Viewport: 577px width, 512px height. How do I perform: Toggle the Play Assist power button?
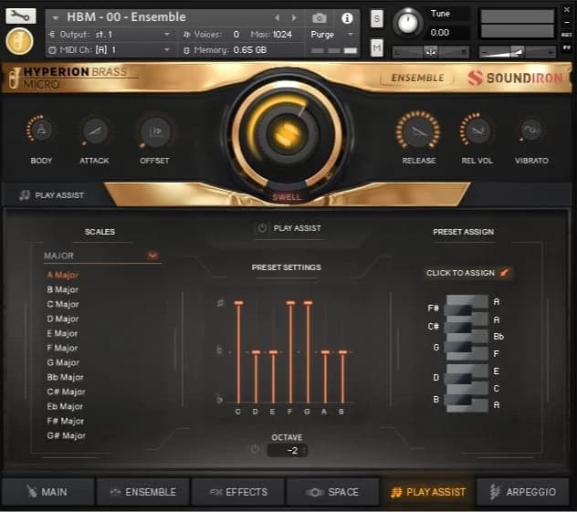tap(262, 228)
